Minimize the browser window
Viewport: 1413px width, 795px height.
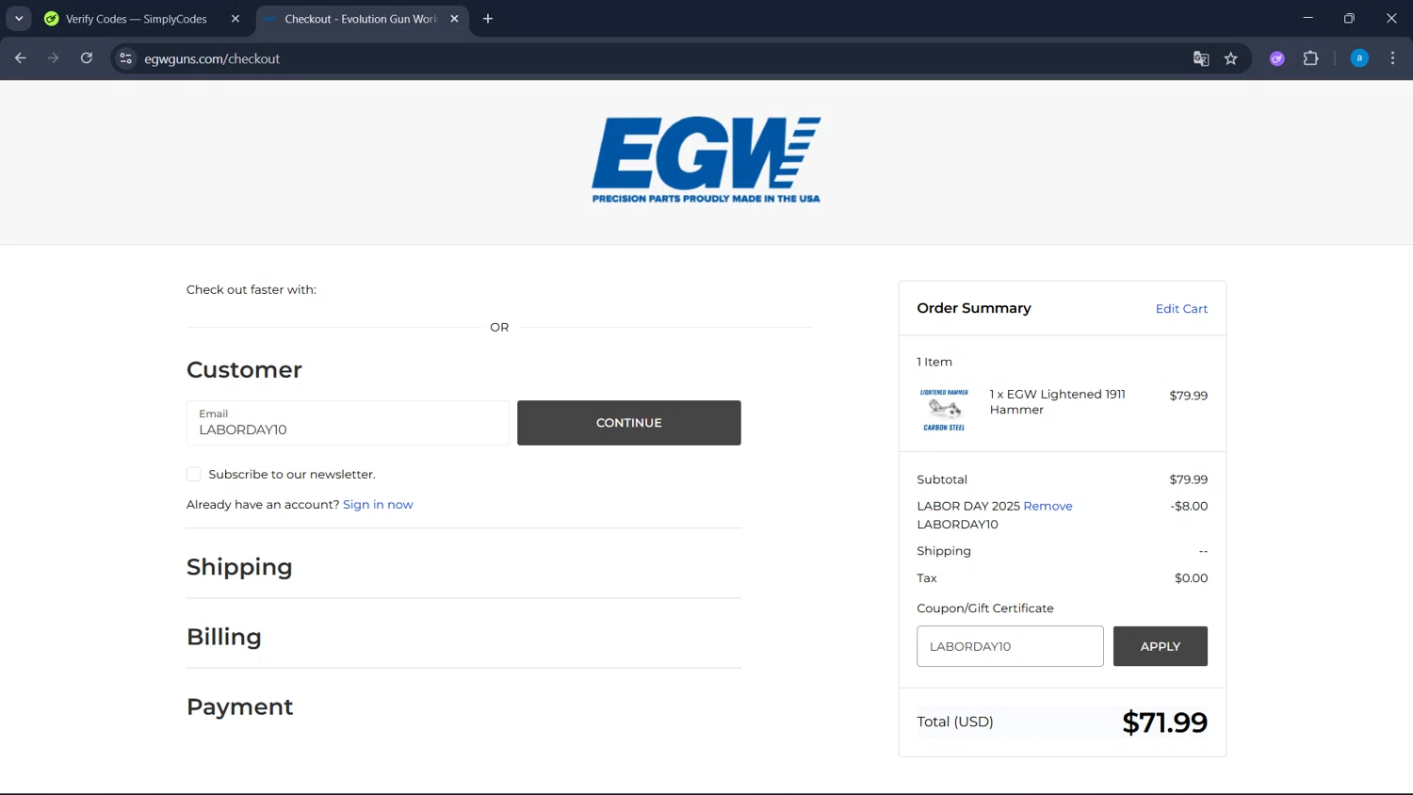[1307, 19]
